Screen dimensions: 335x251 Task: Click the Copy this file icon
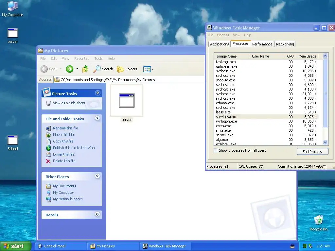(48, 141)
